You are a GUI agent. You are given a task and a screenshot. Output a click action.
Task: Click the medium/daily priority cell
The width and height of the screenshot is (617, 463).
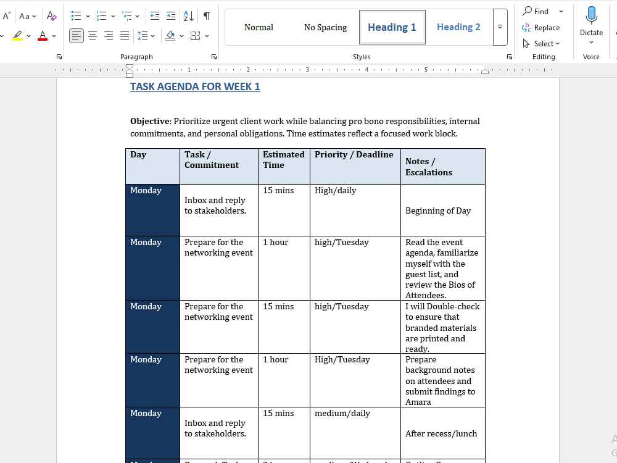point(355,433)
